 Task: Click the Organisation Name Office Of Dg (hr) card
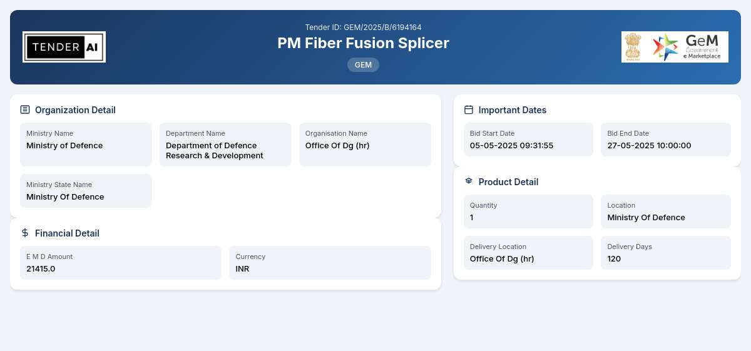pyautogui.click(x=365, y=145)
